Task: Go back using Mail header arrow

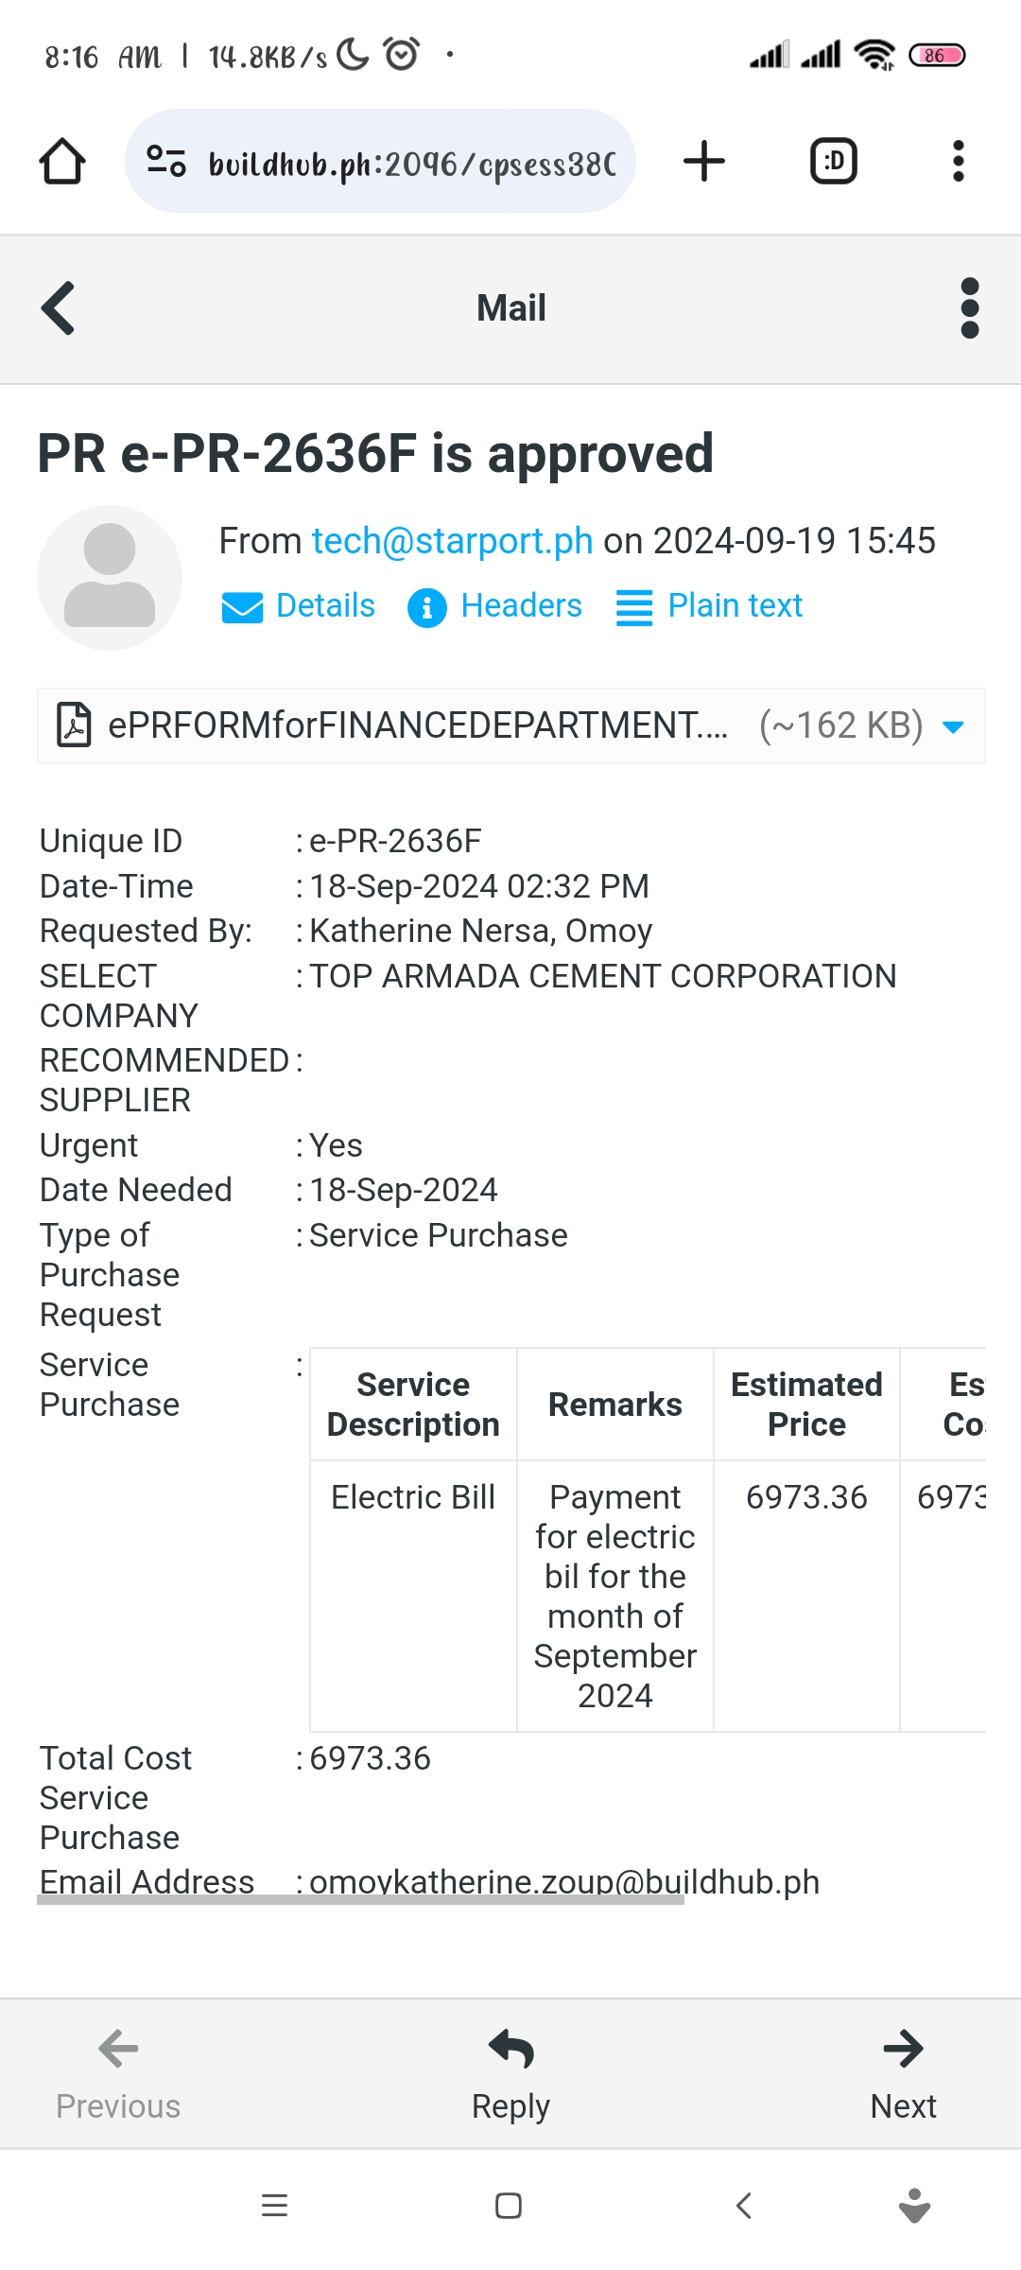Action: coord(59,308)
